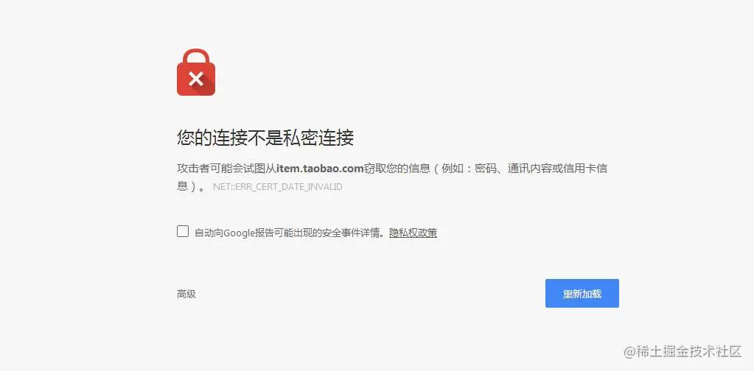
Task: Click the 自动向Google报告 checkbox label text
Action: tap(291, 233)
